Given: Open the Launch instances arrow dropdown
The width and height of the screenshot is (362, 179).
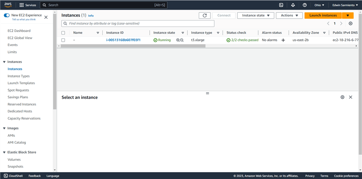Looking at the screenshot, I should coord(348,15).
